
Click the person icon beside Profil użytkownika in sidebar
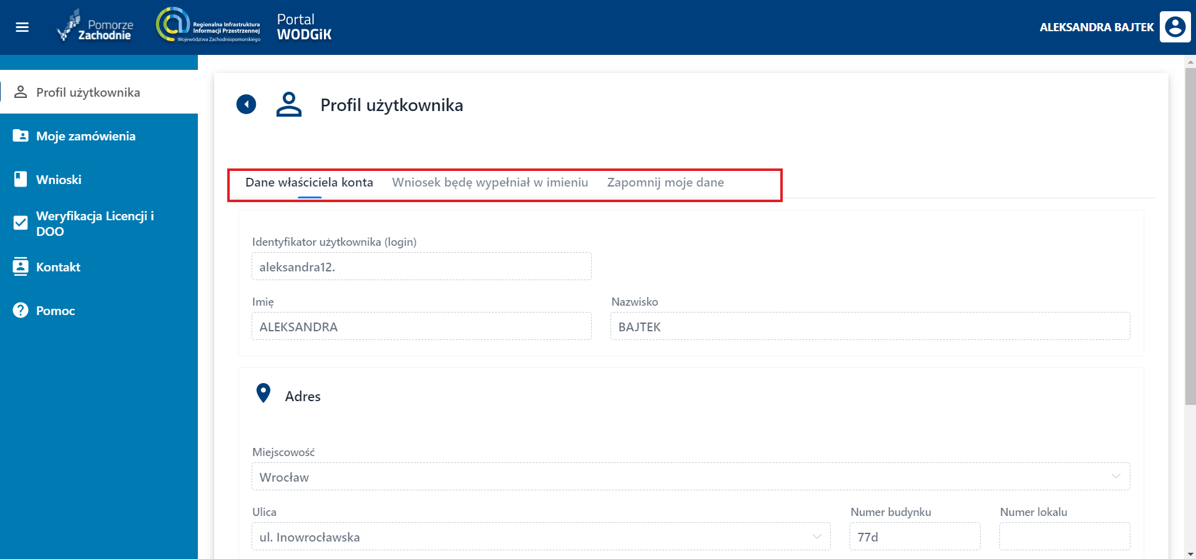[21, 92]
